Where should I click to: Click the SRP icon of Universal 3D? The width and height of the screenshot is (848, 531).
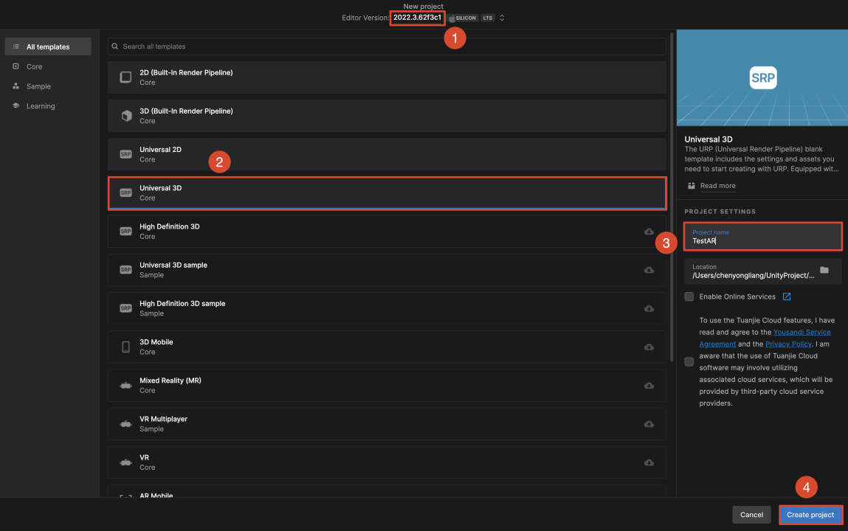coord(125,192)
